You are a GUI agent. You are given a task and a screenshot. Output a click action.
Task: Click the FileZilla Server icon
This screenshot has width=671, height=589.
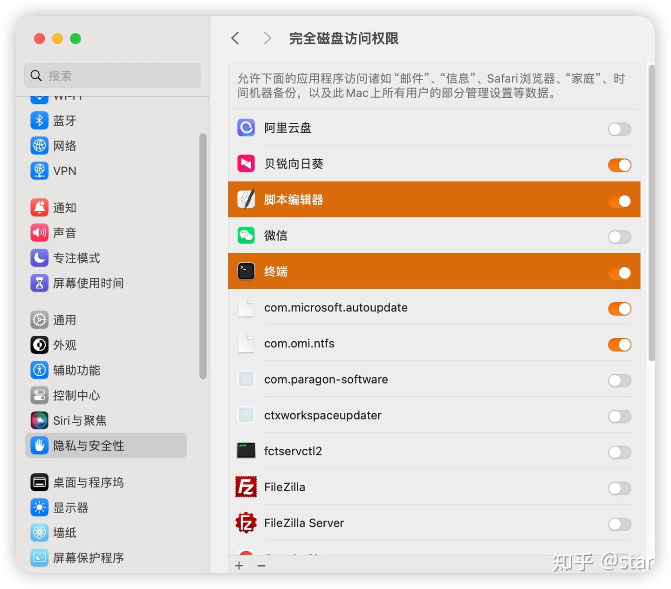[x=246, y=522]
